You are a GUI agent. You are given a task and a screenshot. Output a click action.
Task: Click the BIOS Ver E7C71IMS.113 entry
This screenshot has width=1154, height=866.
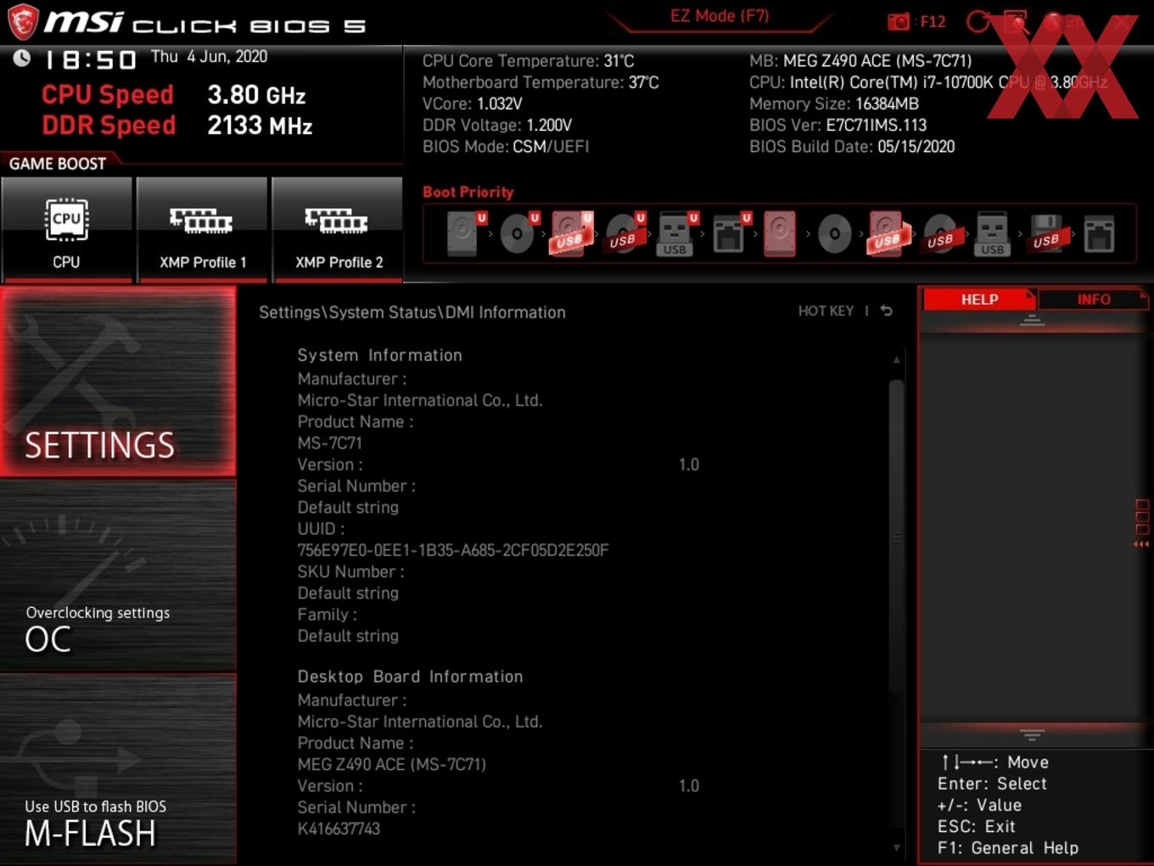(838, 125)
